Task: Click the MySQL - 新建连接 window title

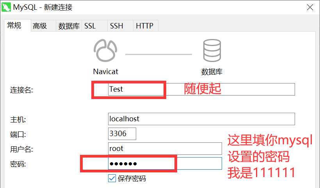Action: click(x=43, y=7)
